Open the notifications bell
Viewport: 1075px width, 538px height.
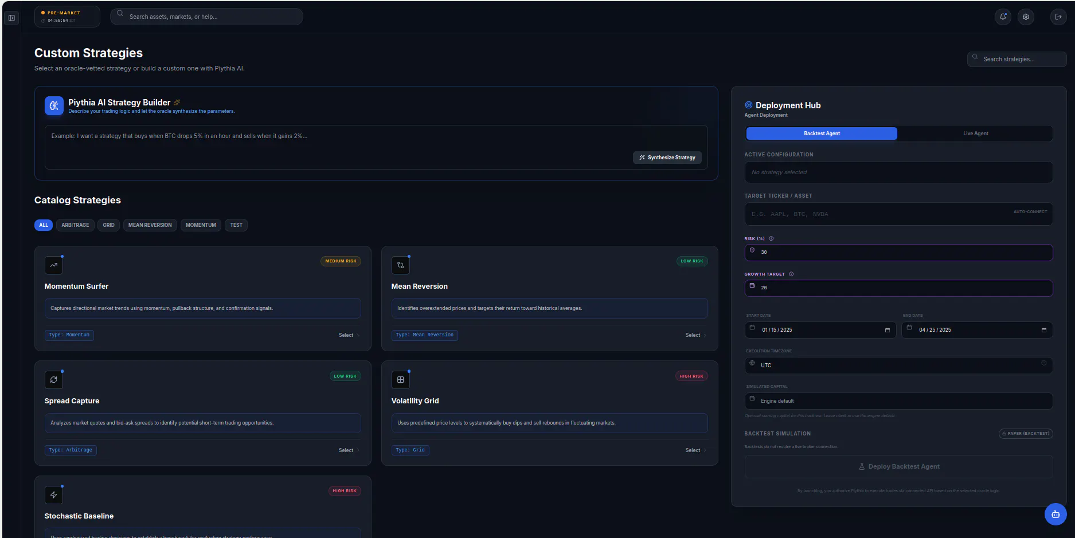[1003, 17]
